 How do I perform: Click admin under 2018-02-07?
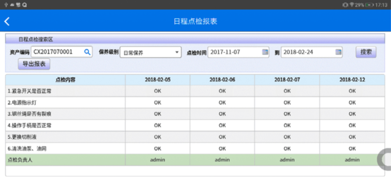(x=287, y=160)
